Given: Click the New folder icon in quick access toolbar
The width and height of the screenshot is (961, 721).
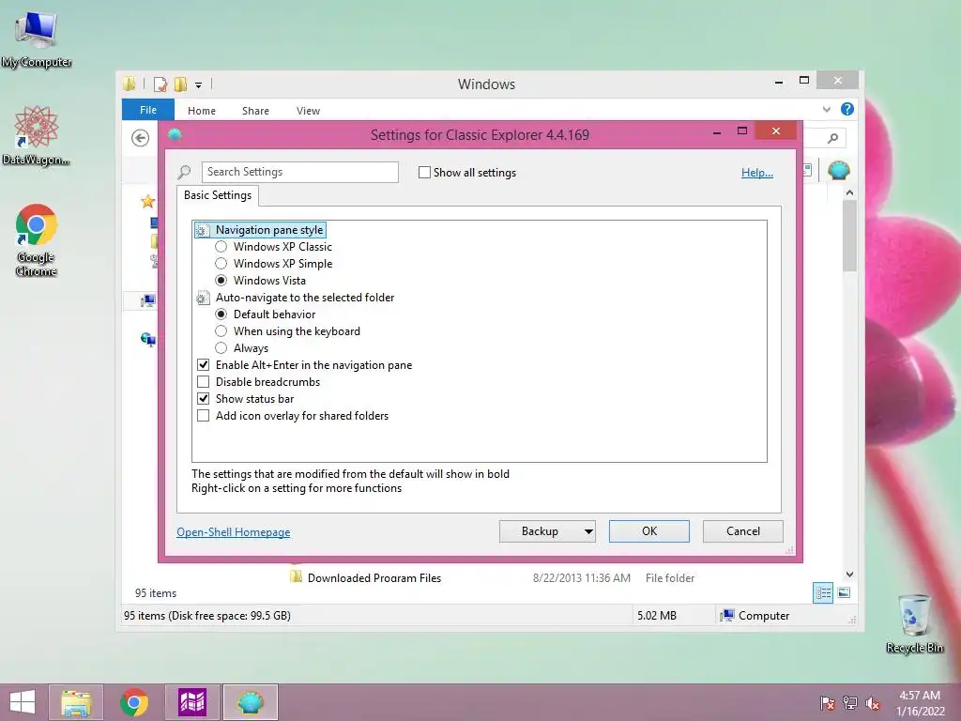Looking at the screenshot, I should point(180,84).
